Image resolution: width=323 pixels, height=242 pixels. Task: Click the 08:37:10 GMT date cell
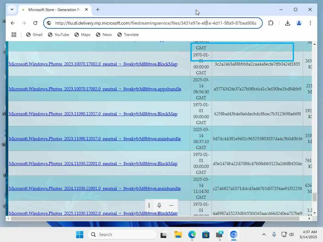pyautogui.click(x=201, y=139)
